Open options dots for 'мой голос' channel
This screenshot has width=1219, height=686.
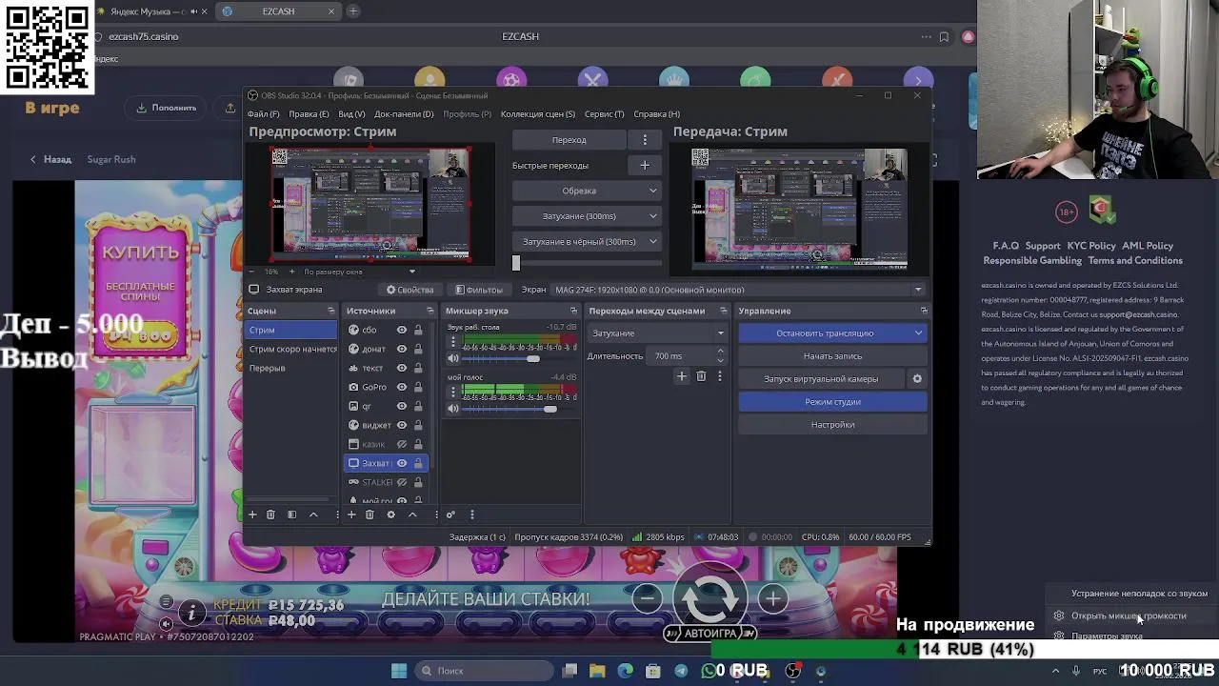point(453,392)
